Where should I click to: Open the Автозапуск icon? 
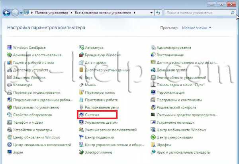(81, 47)
